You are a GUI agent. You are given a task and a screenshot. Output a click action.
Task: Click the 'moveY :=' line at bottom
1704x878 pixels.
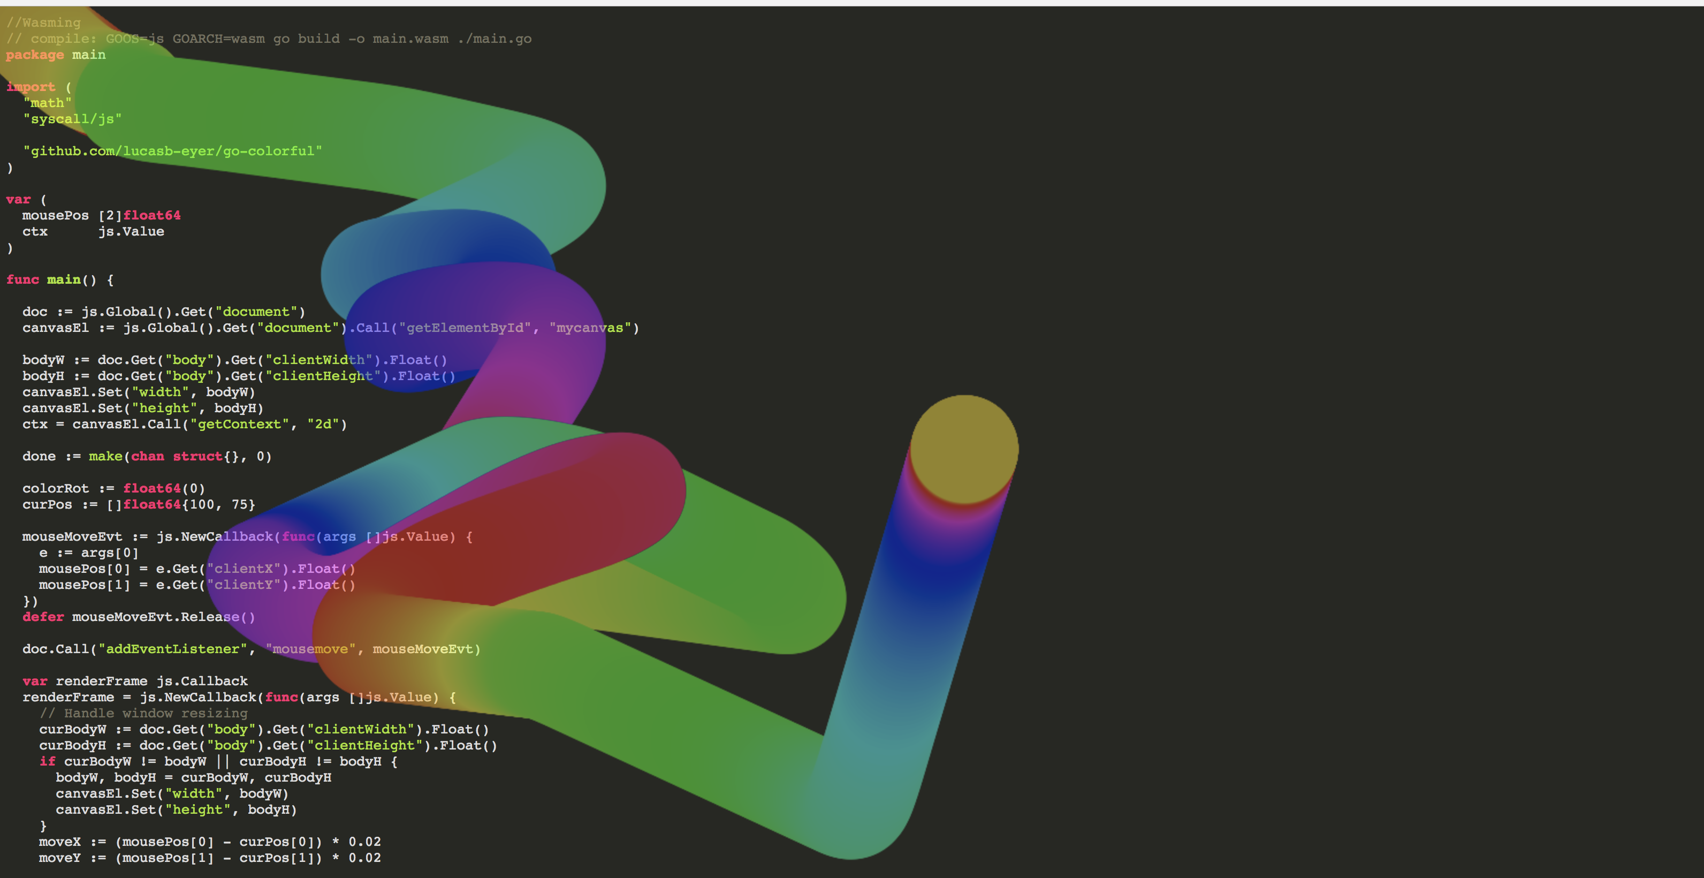click(209, 858)
